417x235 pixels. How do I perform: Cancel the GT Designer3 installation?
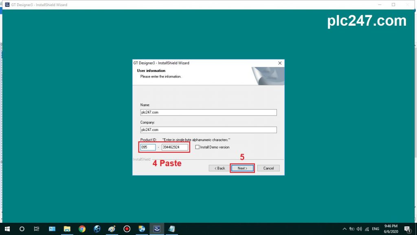[x=268, y=168]
